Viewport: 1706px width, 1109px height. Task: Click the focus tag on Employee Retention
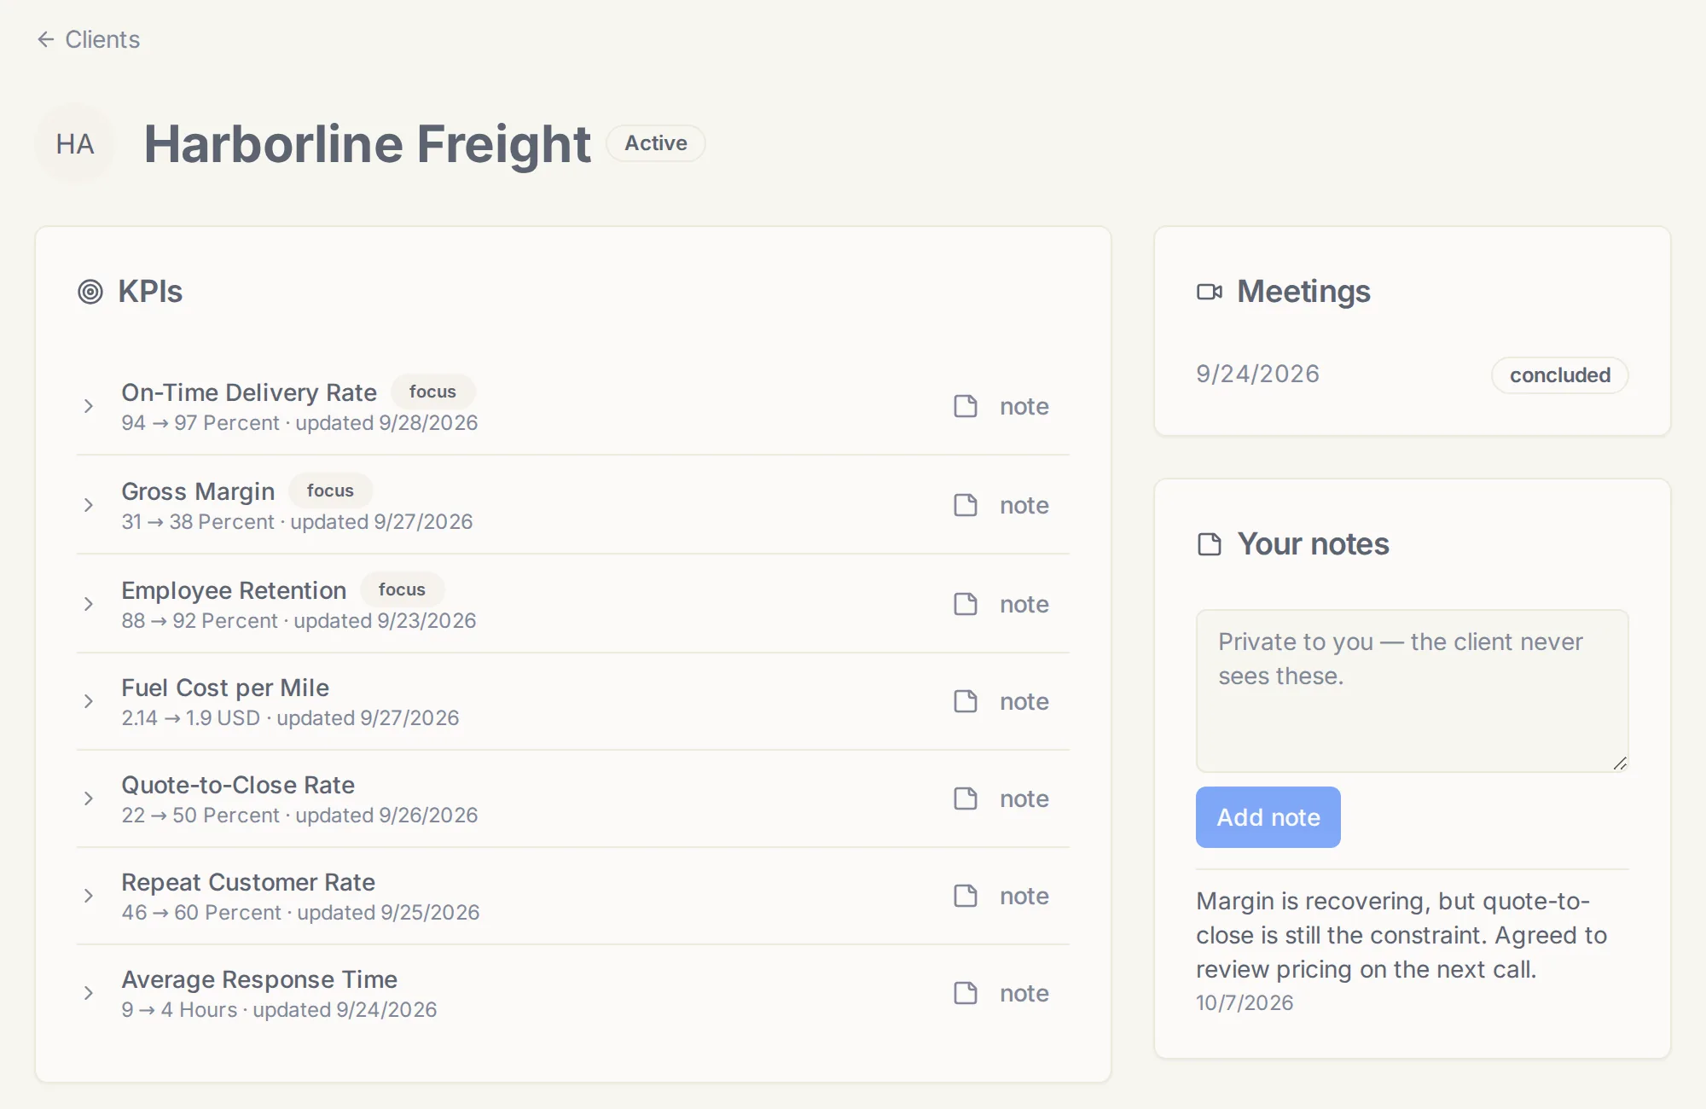(x=402, y=589)
